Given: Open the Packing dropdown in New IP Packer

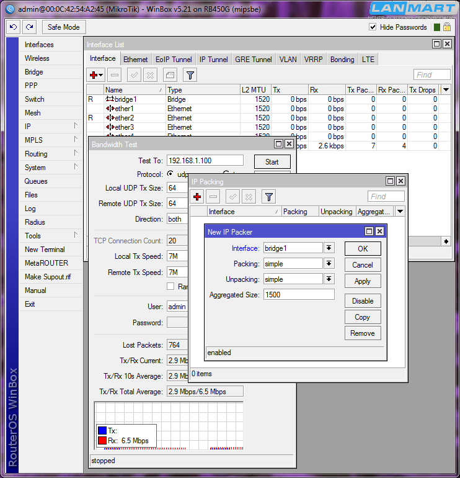Looking at the screenshot, I should (x=329, y=263).
